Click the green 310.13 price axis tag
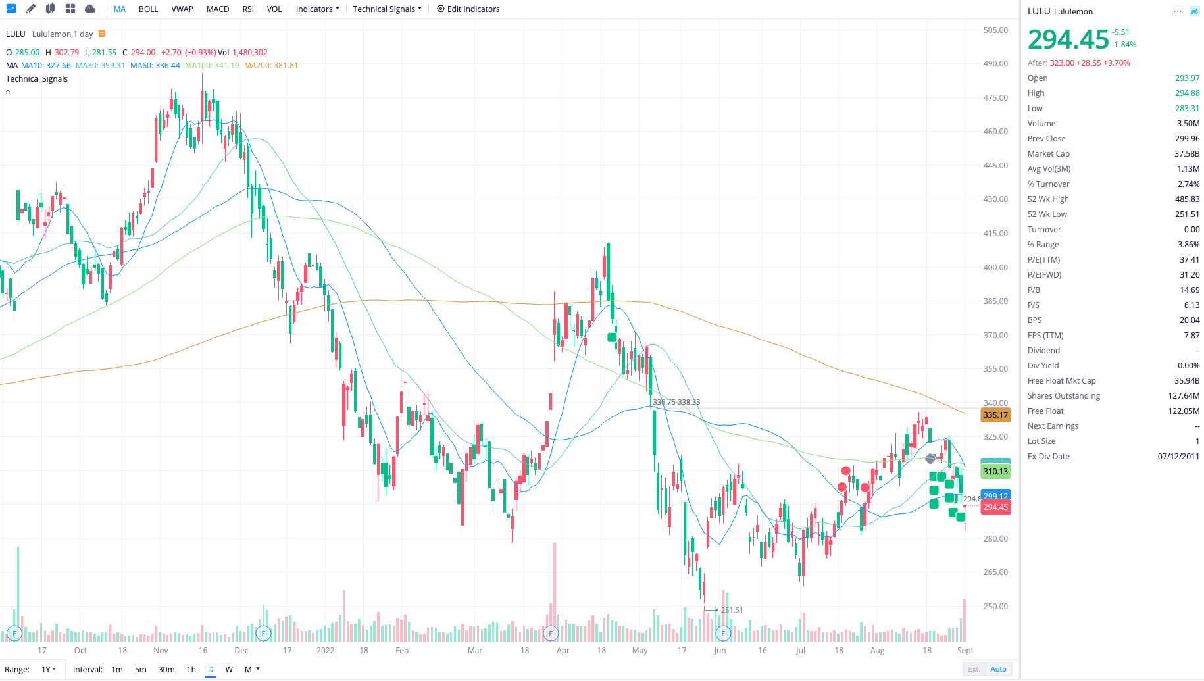The height and width of the screenshot is (681, 1204). 995,471
